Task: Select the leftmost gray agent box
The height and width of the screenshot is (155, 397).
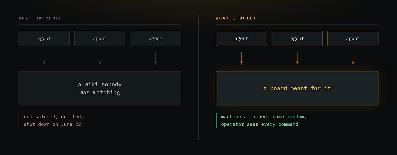Action: tap(44, 38)
